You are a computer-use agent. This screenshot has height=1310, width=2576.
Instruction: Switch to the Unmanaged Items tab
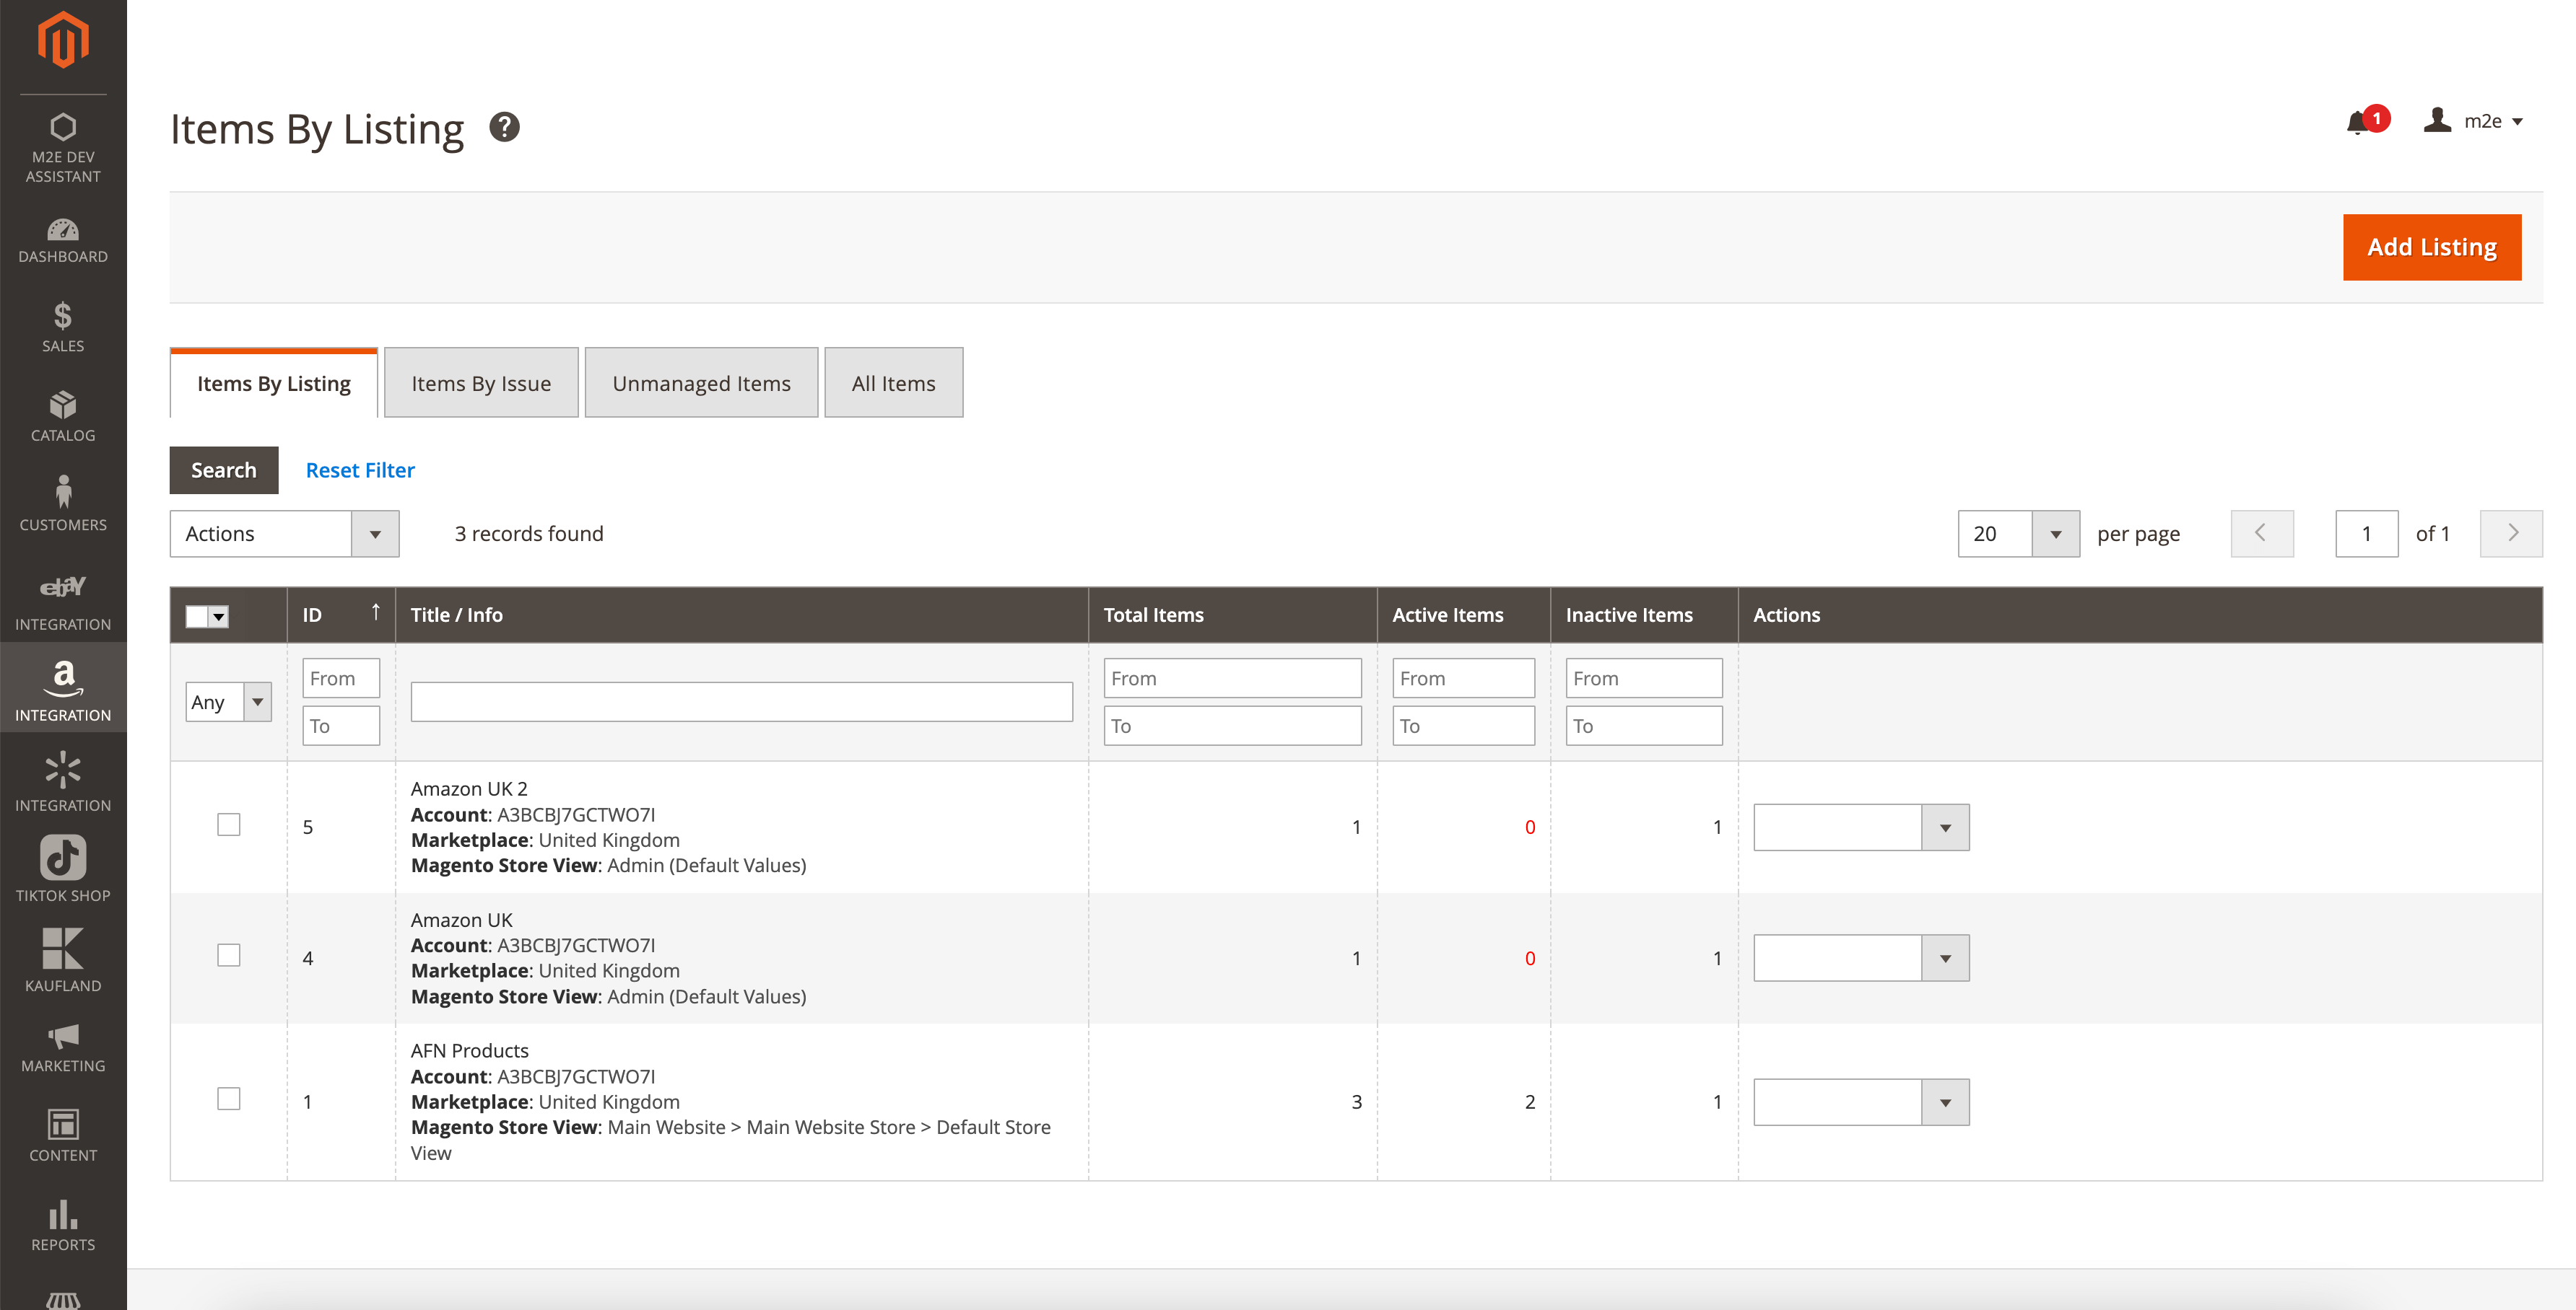(x=701, y=384)
